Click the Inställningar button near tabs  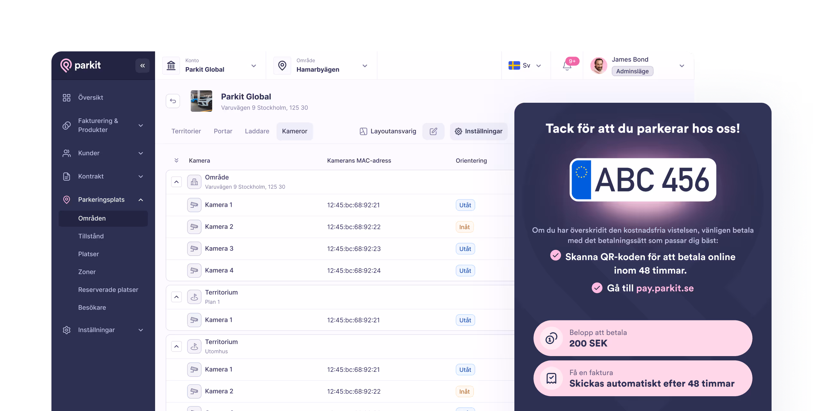[x=478, y=131]
